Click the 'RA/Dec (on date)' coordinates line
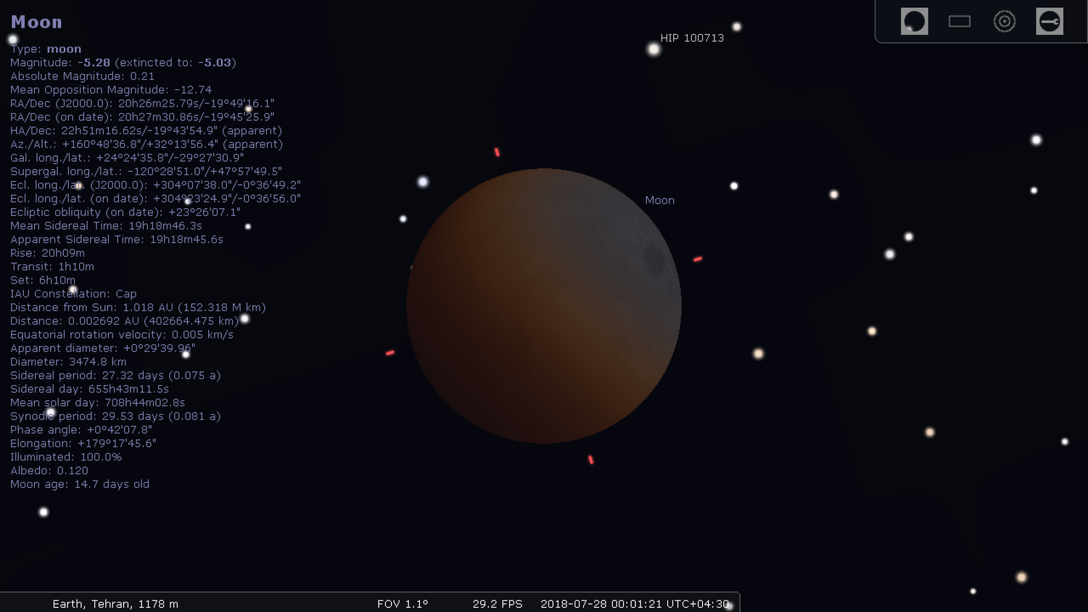The width and height of the screenshot is (1088, 612). [x=142, y=117]
